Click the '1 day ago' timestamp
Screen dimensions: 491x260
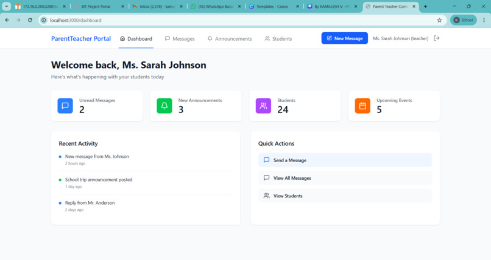click(73, 186)
